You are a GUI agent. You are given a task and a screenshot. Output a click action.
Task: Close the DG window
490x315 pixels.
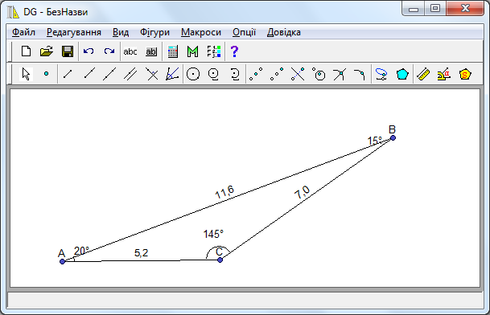click(465, 8)
